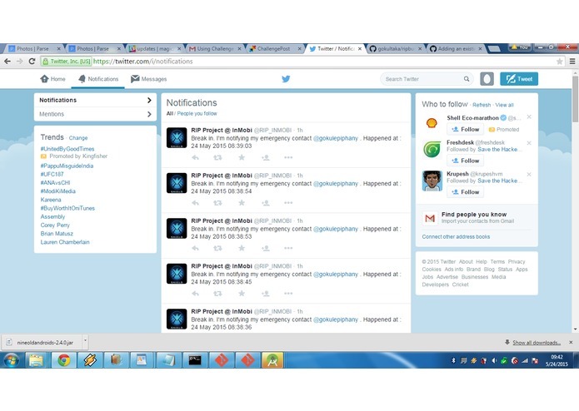The image size is (579, 411).
Task: Open the #UnitedByGoodTimes trend
Action: click(67, 149)
